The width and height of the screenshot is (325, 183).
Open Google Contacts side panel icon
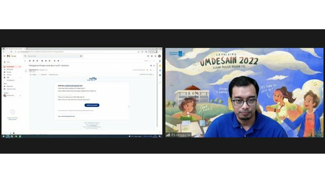coord(160,75)
